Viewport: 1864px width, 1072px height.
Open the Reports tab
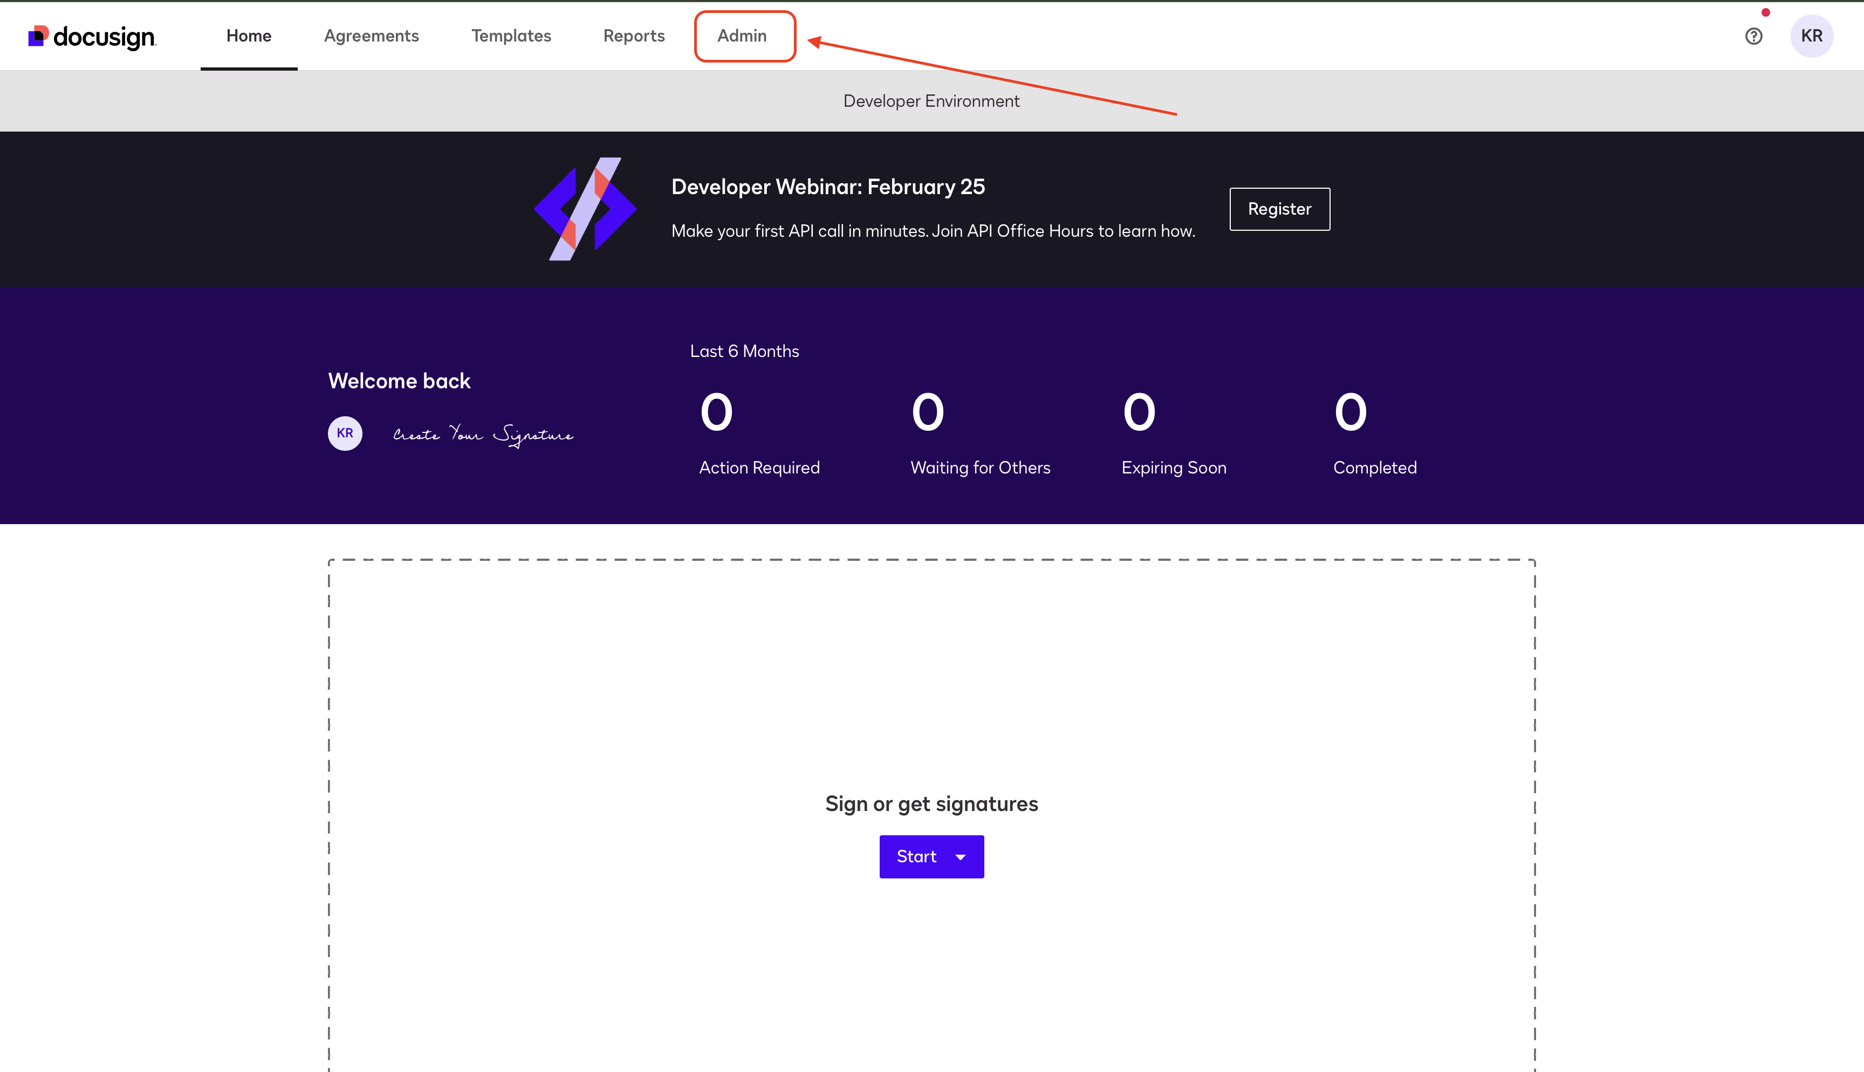click(x=634, y=36)
